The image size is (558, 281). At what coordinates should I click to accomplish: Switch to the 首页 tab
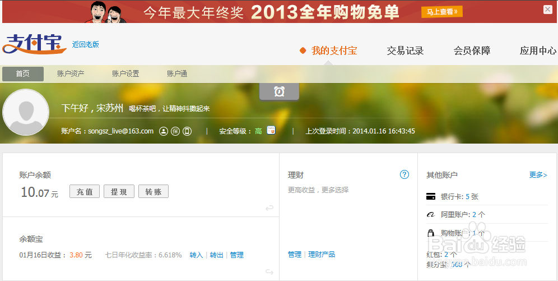pyautogui.click(x=23, y=73)
